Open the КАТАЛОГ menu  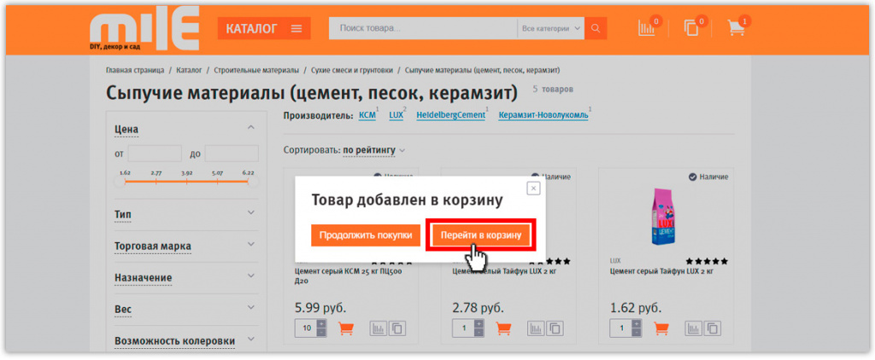point(264,28)
